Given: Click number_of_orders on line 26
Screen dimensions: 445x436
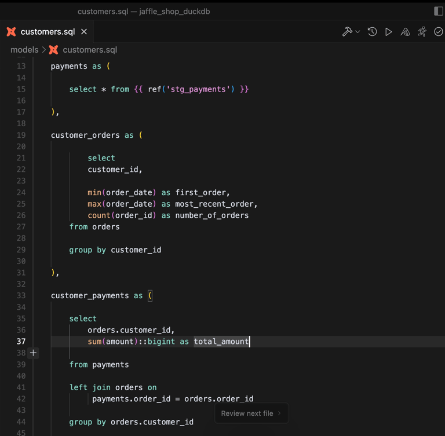Looking at the screenshot, I should coord(211,215).
